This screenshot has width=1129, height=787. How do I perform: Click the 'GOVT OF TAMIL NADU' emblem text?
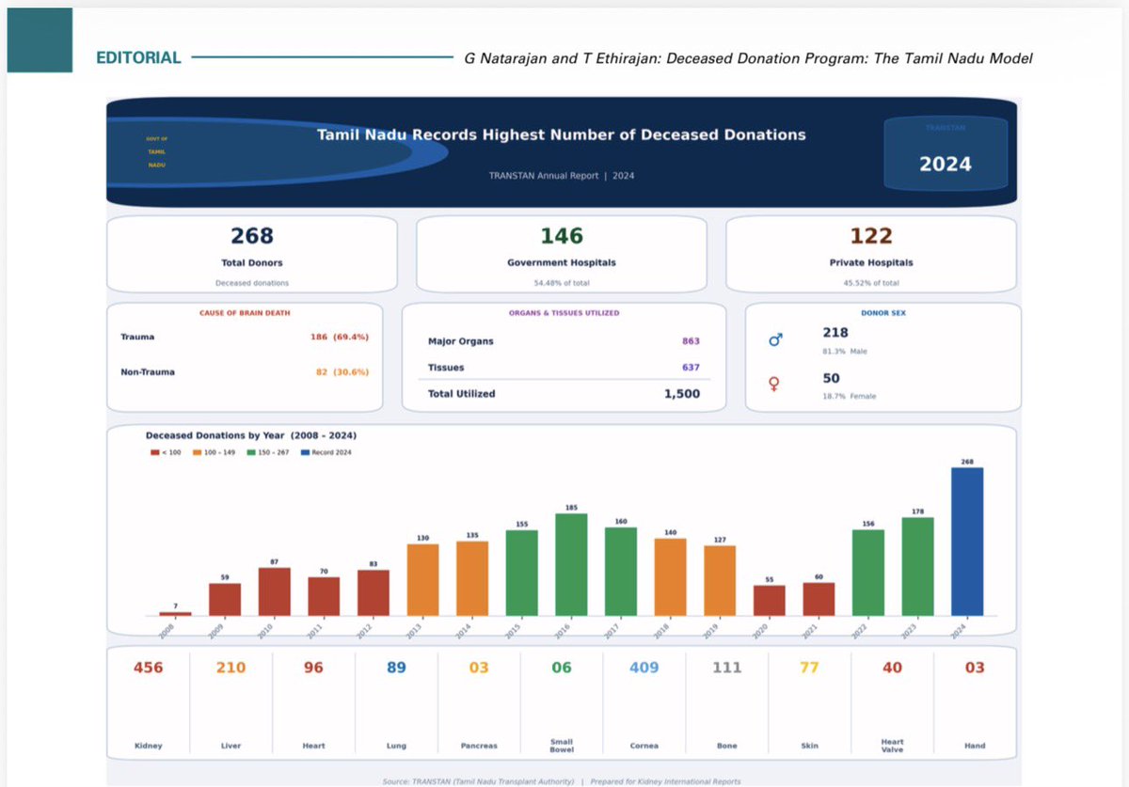(x=157, y=151)
